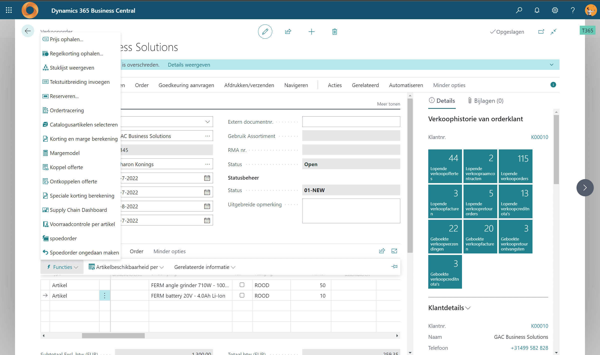Open the app launcher waffle icon
Image resolution: width=600 pixels, height=355 pixels.
tap(9, 10)
